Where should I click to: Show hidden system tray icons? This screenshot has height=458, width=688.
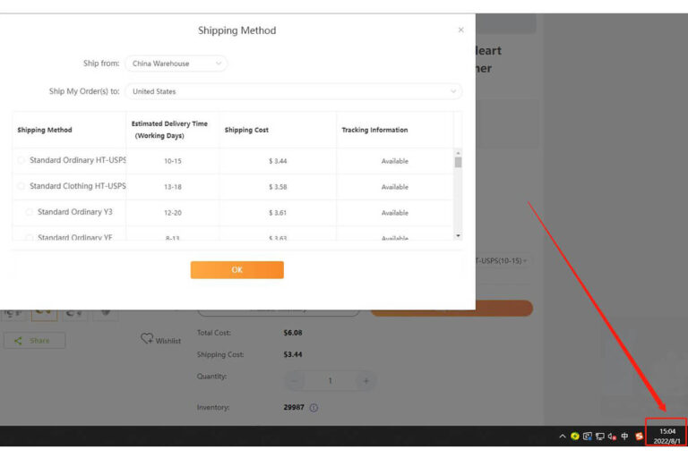coord(563,437)
